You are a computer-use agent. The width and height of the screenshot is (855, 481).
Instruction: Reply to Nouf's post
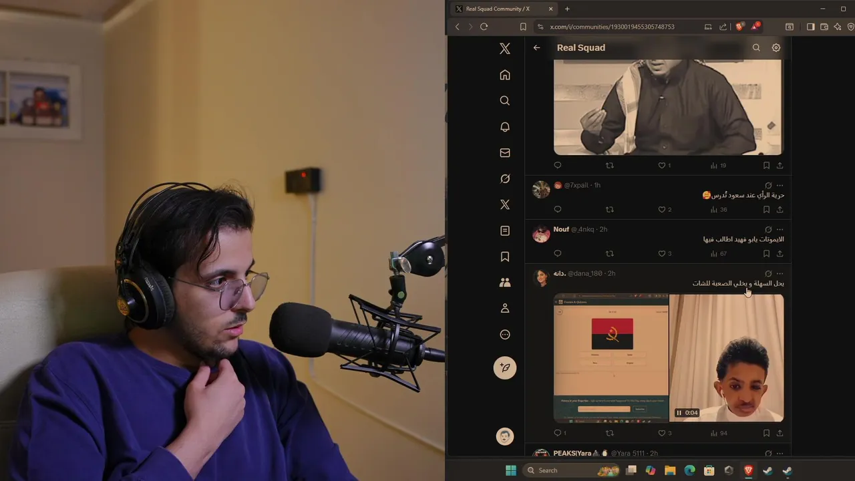pos(558,254)
